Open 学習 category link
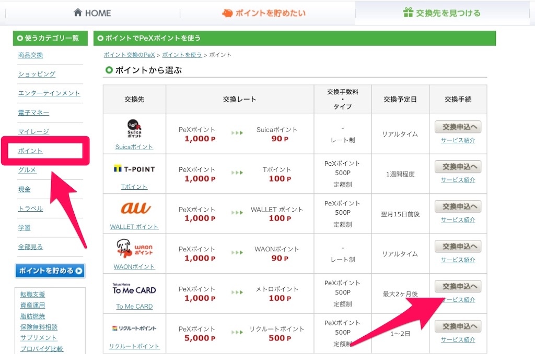This screenshot has height=354, width=535. pyautogui.click(x=24, y=227)
